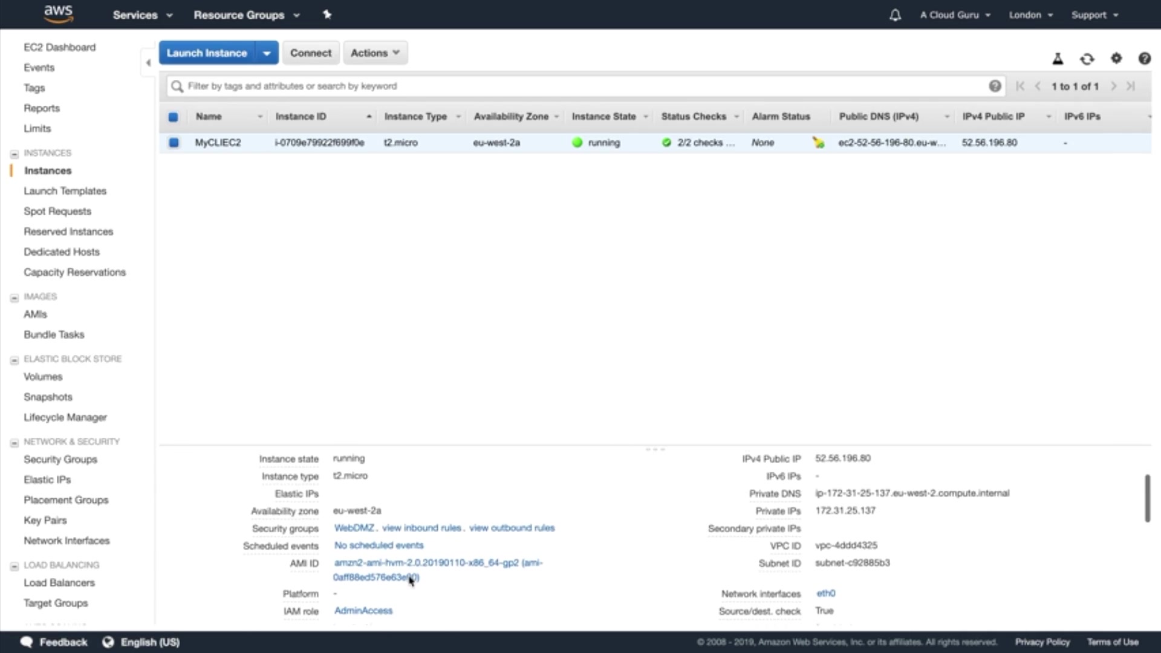Collapse the INSTANCES sidebar section
This screenshot has height=653, width=1161.
[15, 154]
